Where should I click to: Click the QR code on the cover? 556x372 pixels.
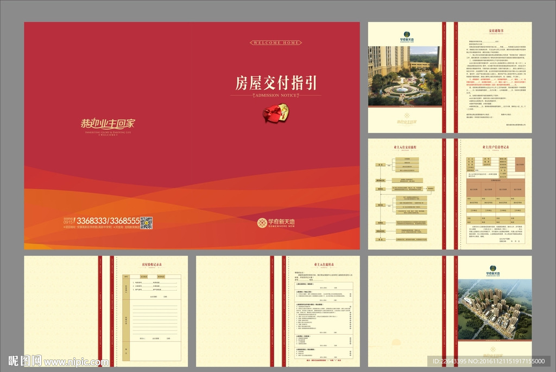[147, 223]
